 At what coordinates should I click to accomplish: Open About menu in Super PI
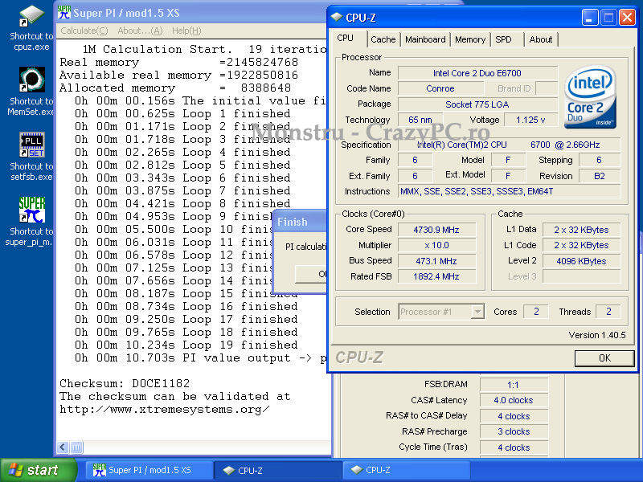tap(140, 31)
